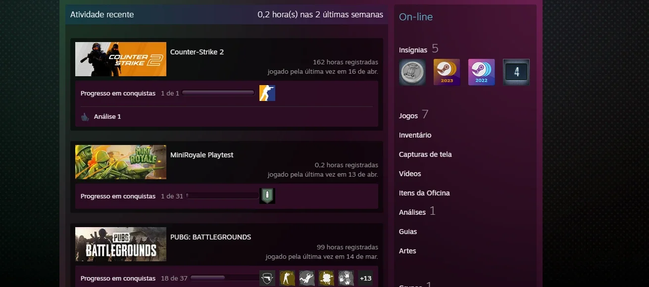Open the MiniRoyale Playtest banner image
This screenshot has width=649, height=287.
(121, 162)
